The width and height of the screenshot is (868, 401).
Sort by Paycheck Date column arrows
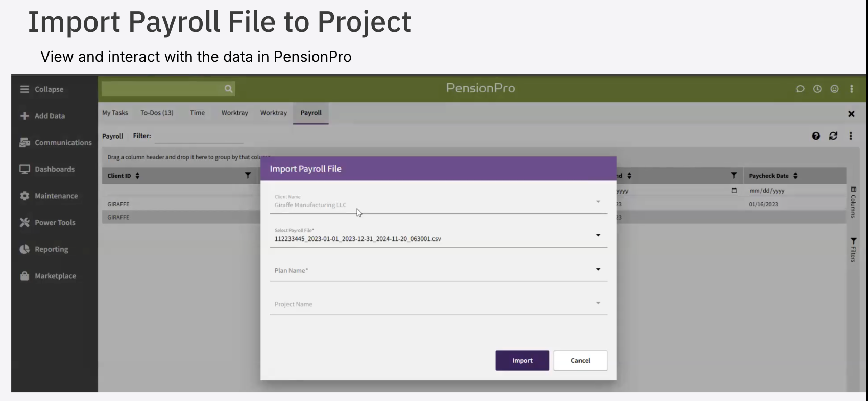[x=795, y=176]
